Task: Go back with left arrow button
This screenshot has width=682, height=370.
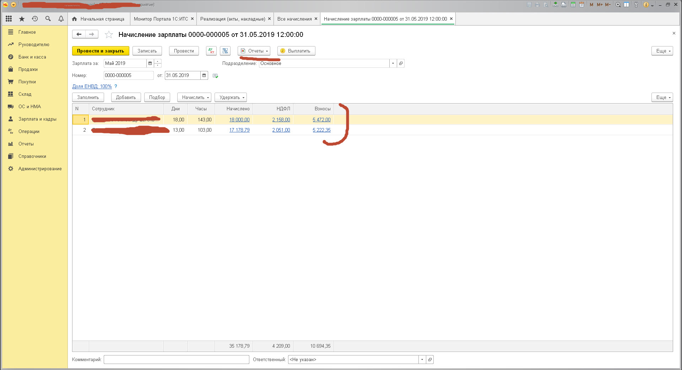Action: [x=79, y=34]
